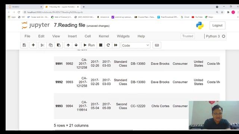
Task: Rename notebook title 7.Reading file
Action: click(69, 25)
